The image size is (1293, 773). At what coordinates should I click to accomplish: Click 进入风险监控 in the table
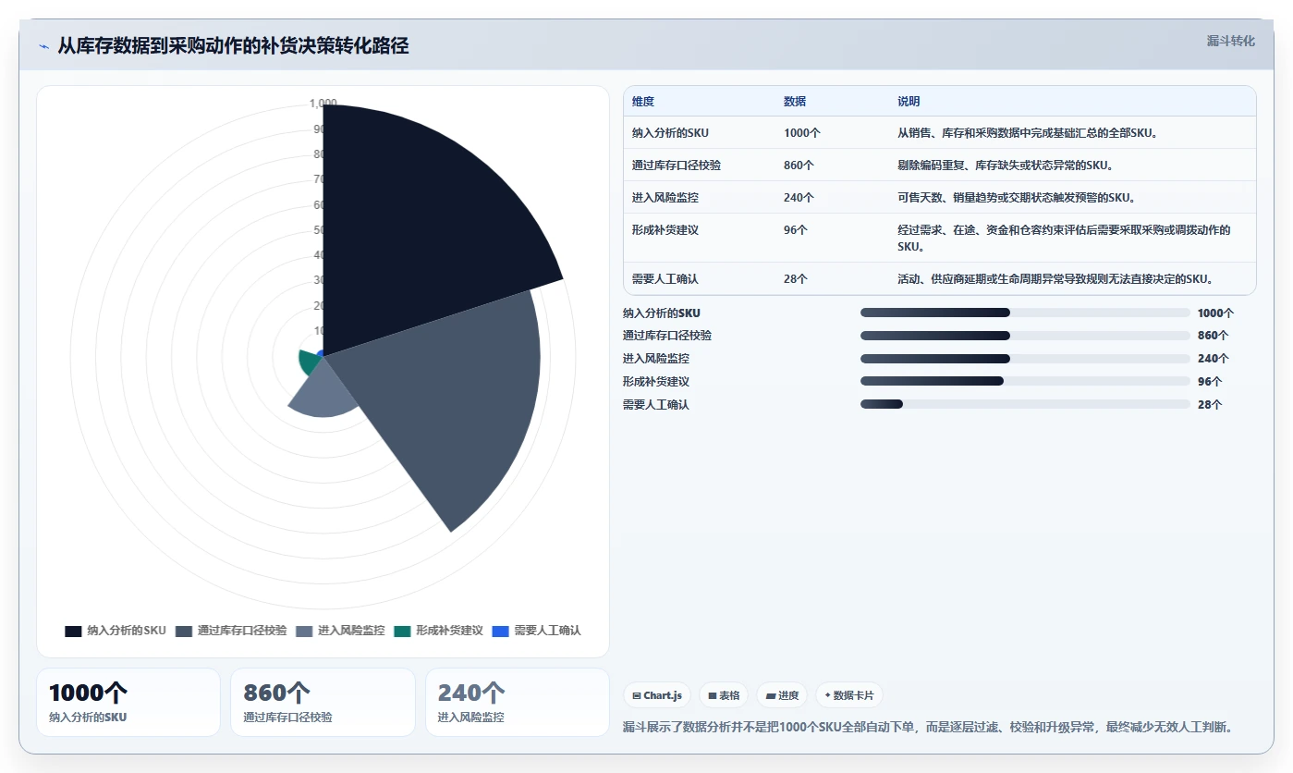665,198
